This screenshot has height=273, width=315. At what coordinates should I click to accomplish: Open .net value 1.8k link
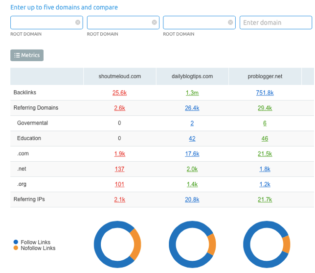click(265, 169)
